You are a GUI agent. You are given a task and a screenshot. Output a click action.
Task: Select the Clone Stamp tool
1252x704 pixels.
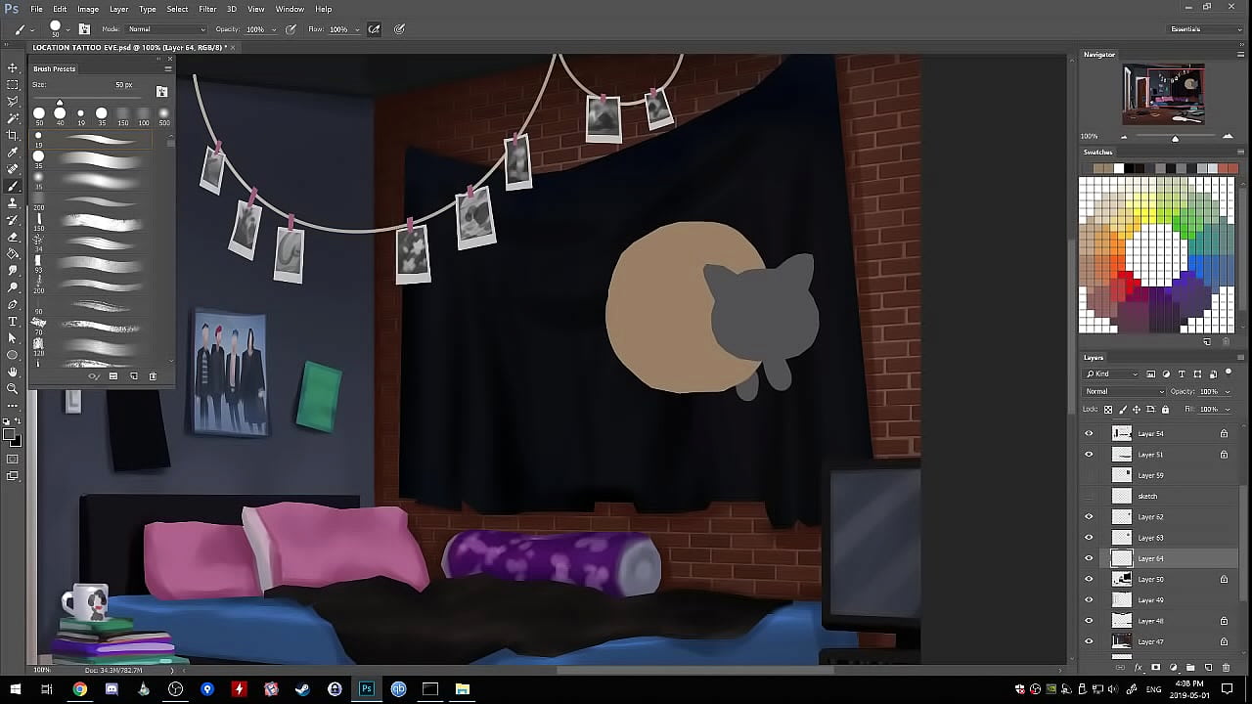(13, 202)
